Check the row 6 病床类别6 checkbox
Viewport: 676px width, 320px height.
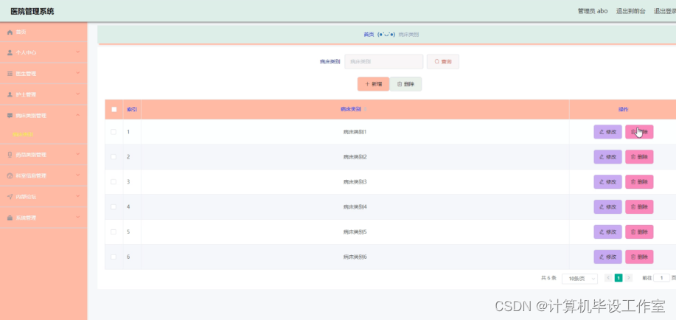pos(114,257)
